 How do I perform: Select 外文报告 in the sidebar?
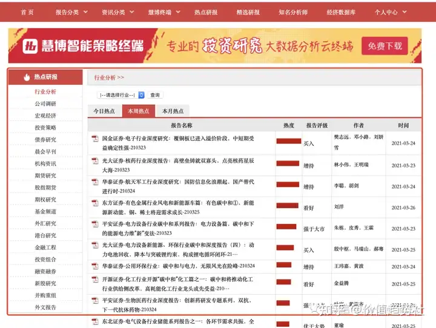[45, 307]
